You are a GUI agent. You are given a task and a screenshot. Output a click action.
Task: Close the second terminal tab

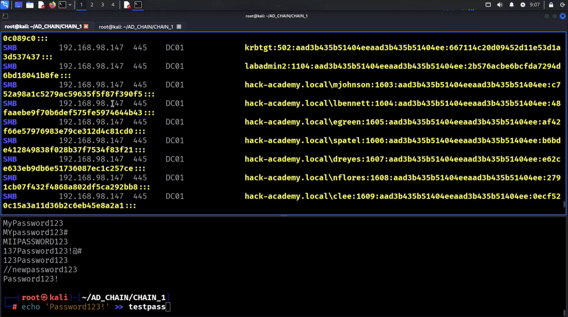(179, 27)
